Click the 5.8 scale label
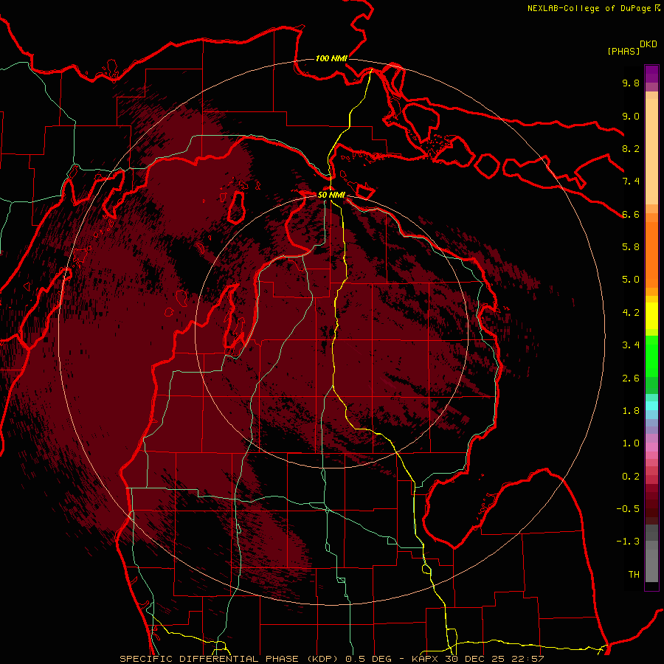This screenshot has height=664, width=664. pyautogui.click(x=631, y=247)
